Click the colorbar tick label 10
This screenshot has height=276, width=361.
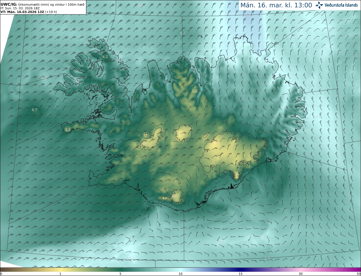tap(180, 274)
